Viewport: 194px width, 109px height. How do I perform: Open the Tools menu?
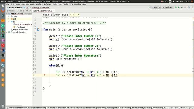pyautogui.click(x=65, y=4)
